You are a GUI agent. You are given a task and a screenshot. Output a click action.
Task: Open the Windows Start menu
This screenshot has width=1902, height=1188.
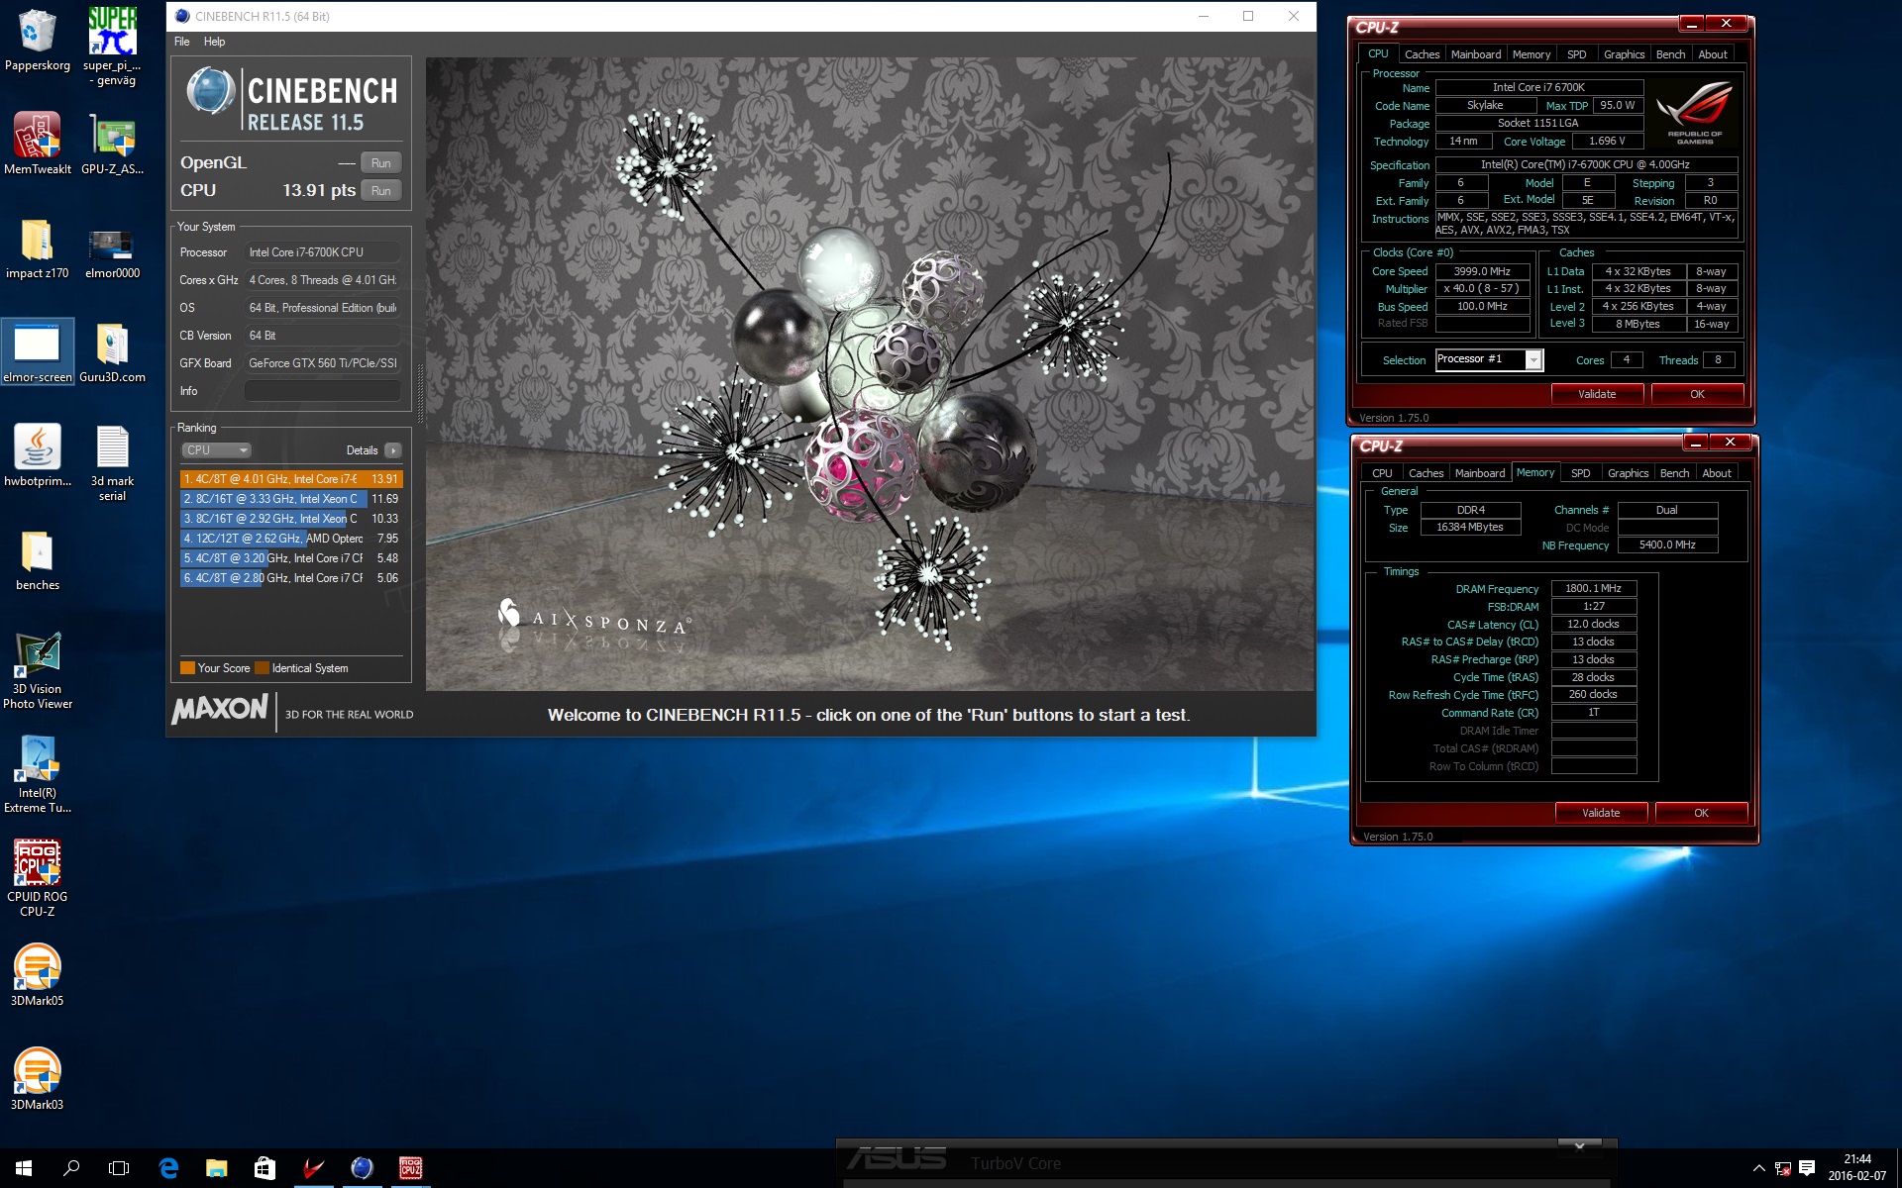(x=24, y=1168)
